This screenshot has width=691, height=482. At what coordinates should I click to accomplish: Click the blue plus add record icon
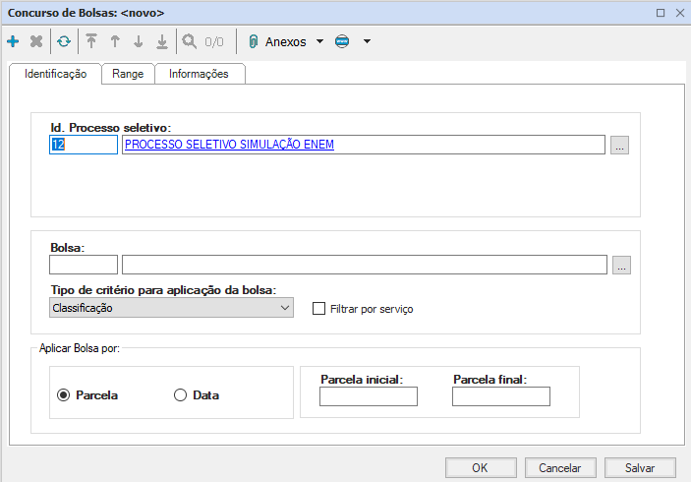pos(13,42)
